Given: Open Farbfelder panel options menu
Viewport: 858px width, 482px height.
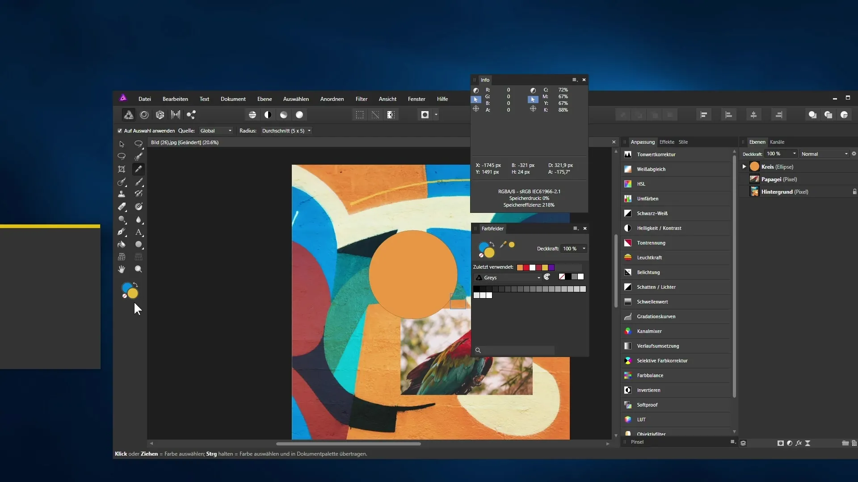Looking at the screenshot, I should tap(575, 229).
